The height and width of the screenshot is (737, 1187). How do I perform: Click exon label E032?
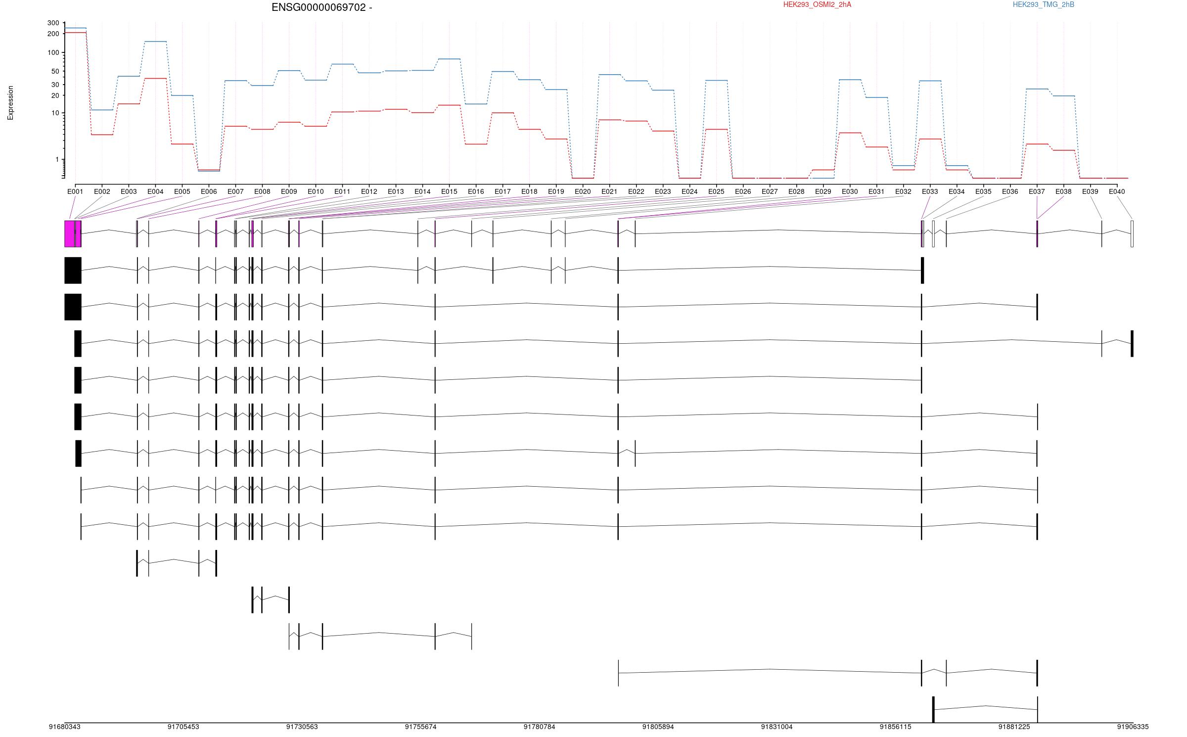pyautogui.click(x=903, y=191)
